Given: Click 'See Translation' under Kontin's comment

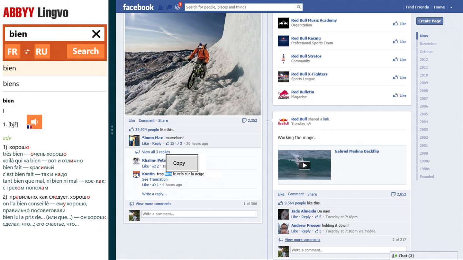Looking at the screenshot, I should (x=155, y=179).
